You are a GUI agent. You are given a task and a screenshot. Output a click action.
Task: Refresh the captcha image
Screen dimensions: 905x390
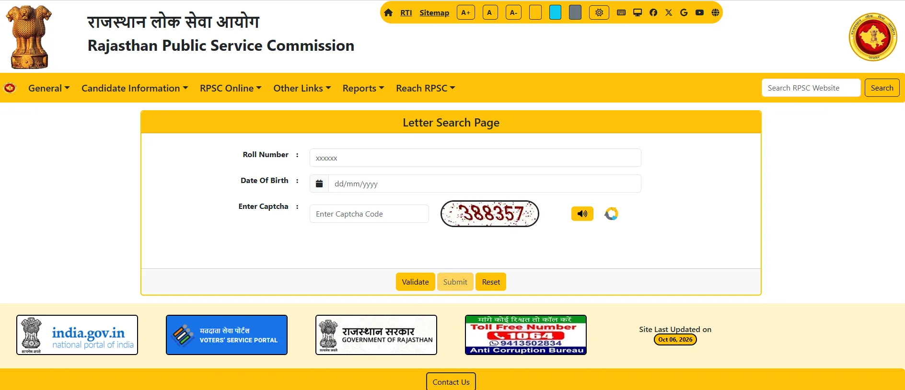click(611, 214)
